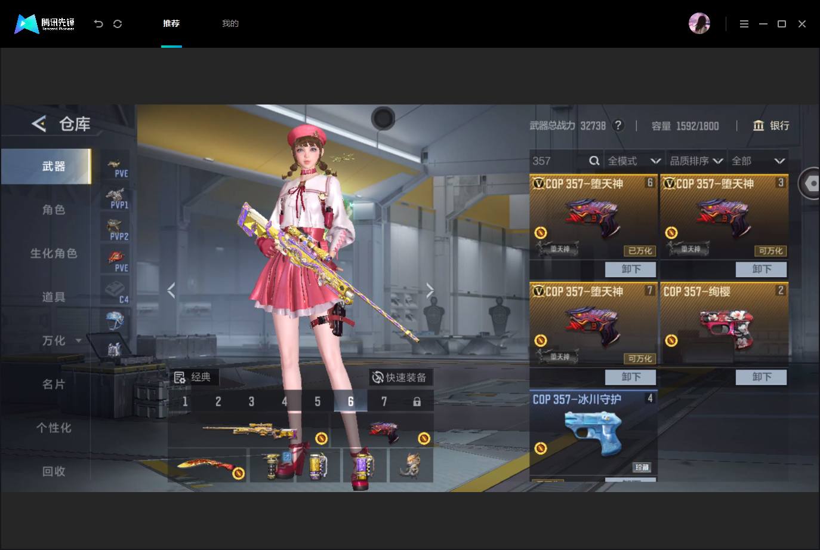Viewport: 820px width, 550px height.
Task: Select the first grenade slot
Action: click(272, 465)
